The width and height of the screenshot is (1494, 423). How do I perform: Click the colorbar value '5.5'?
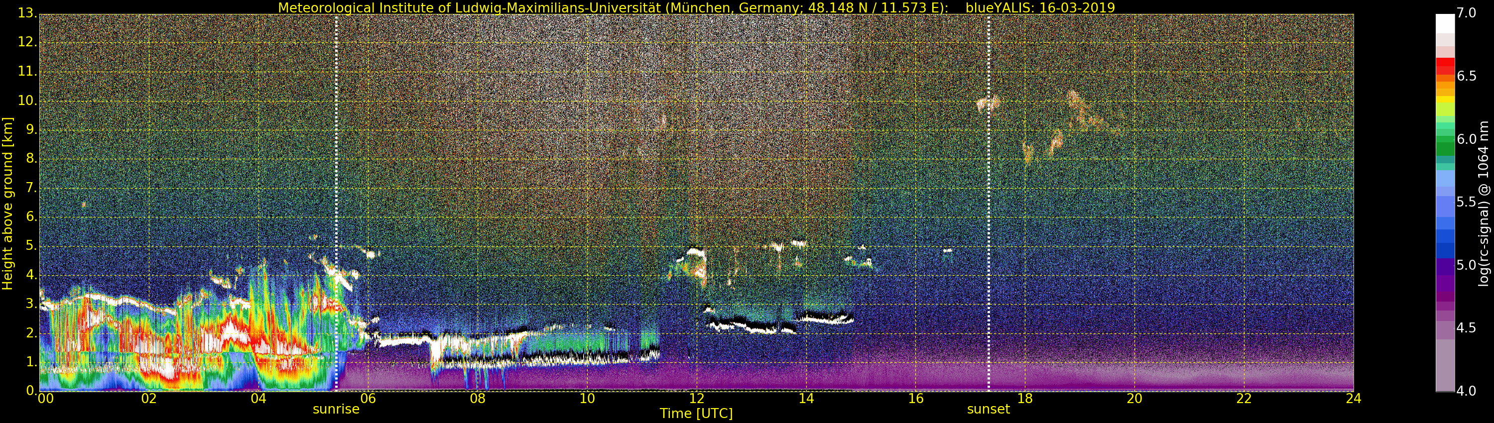1467,202
